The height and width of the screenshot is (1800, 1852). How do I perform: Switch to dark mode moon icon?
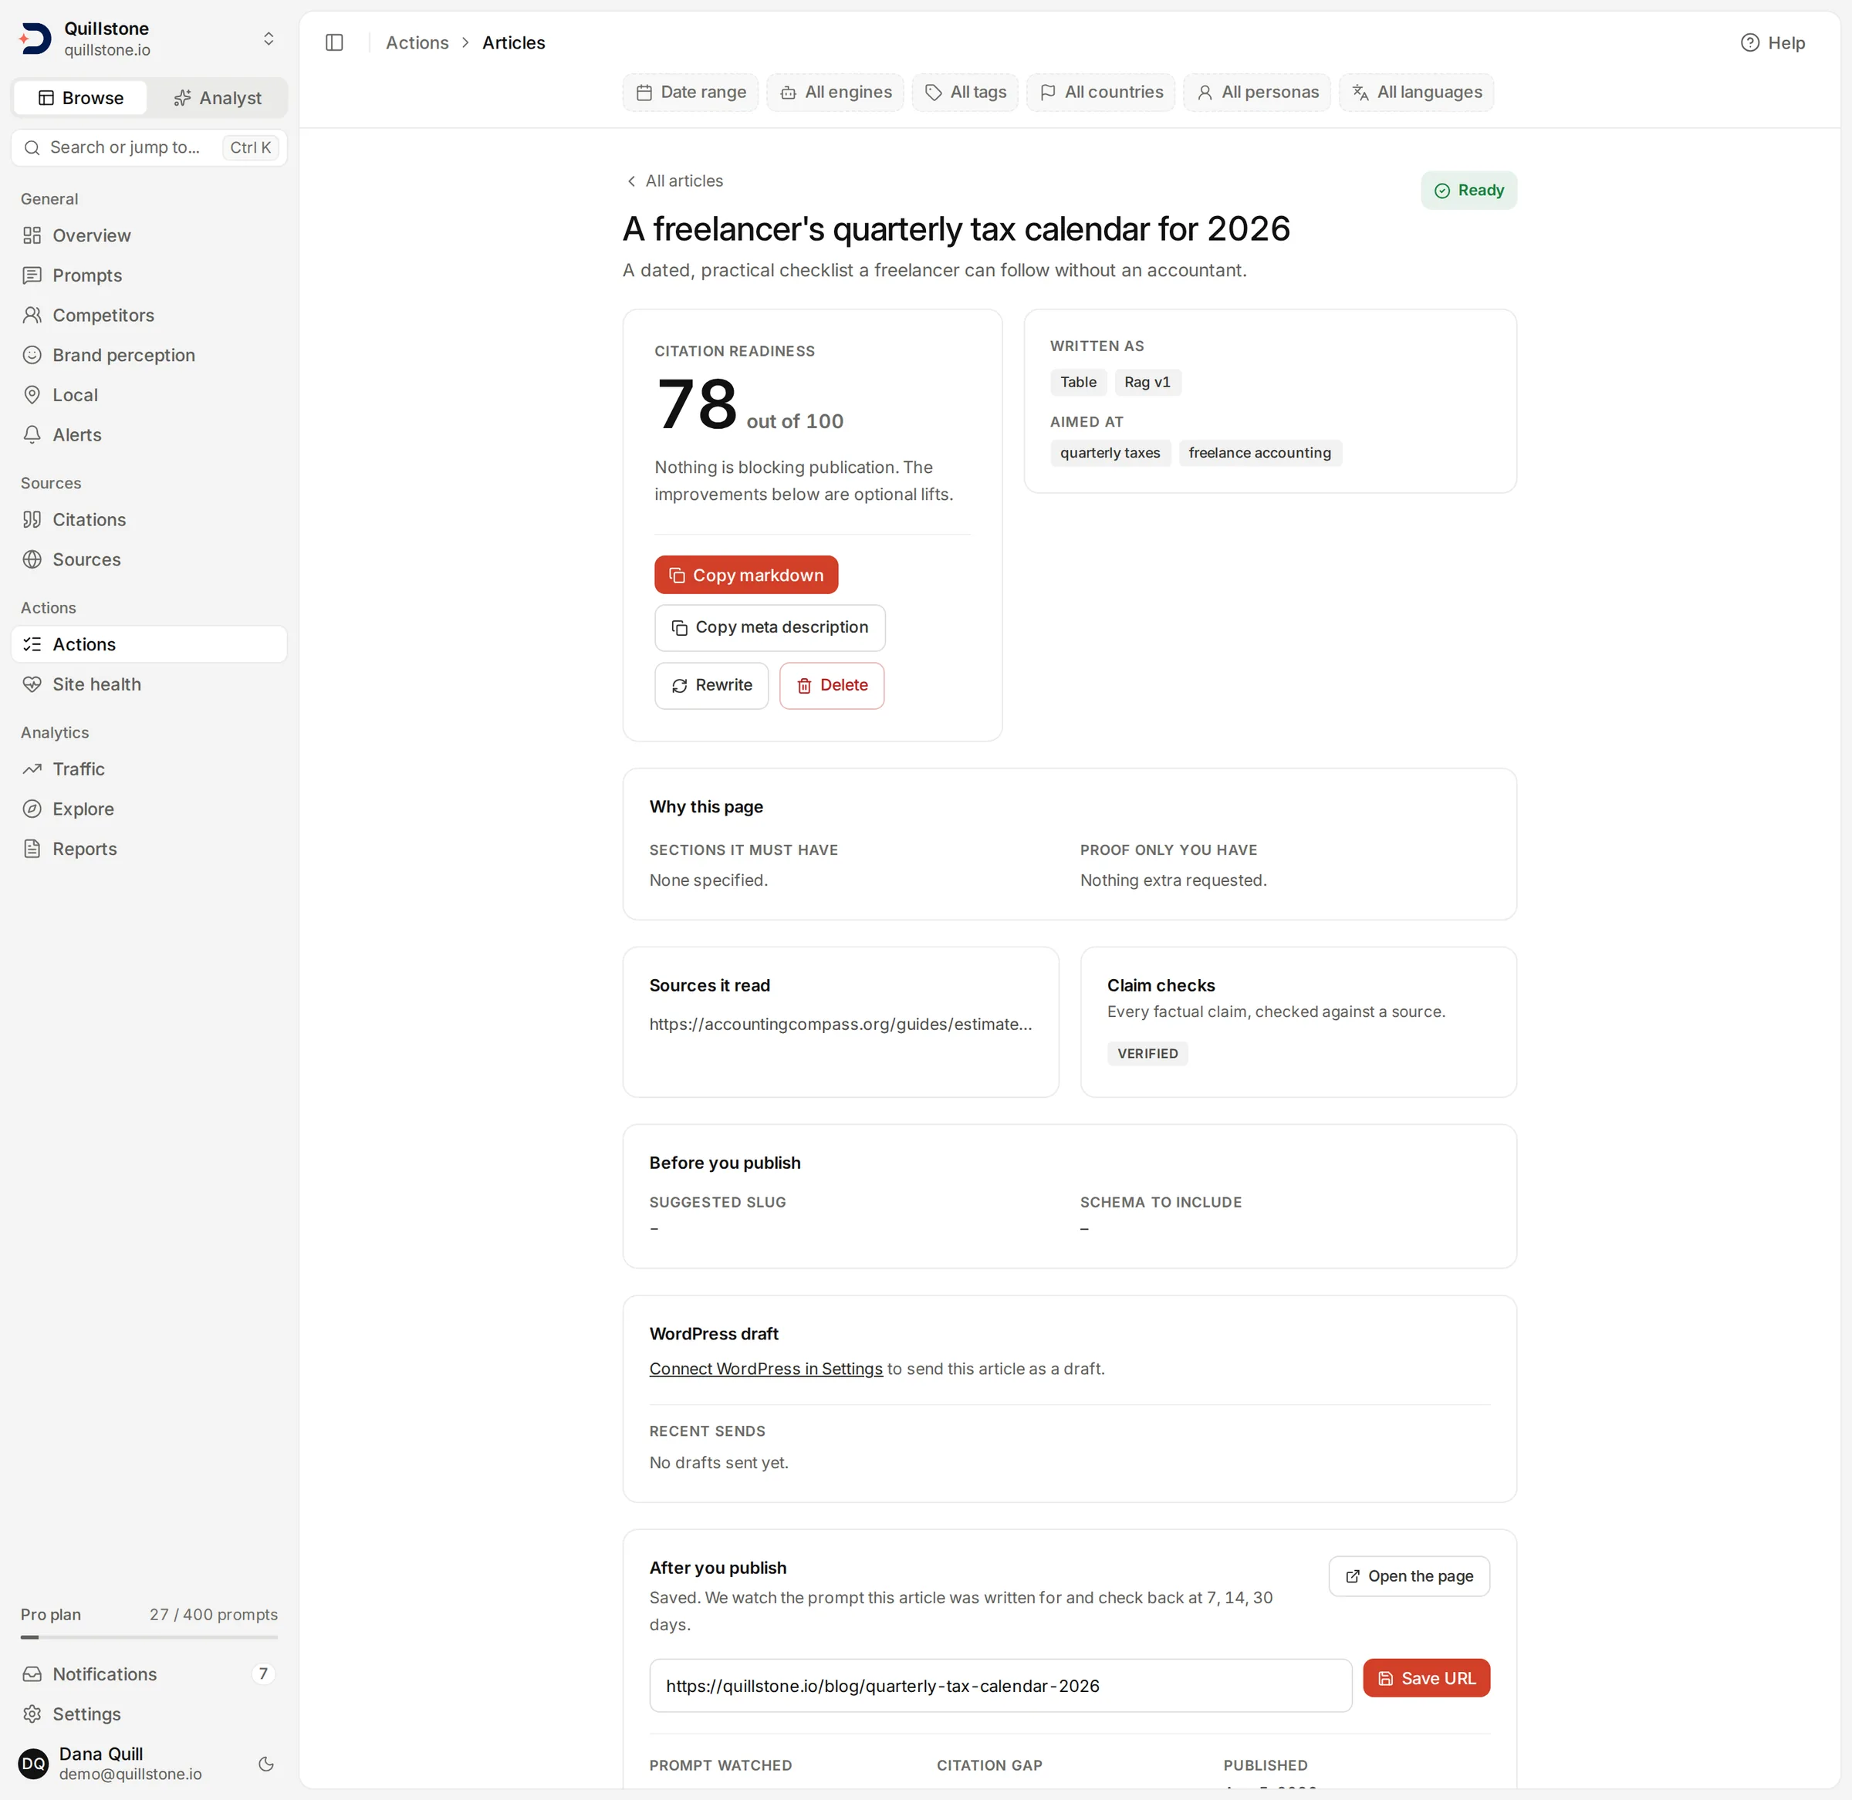click(x=266, y=1763)
